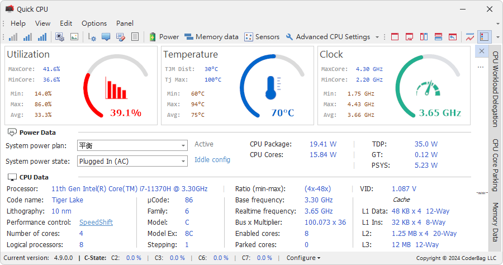Click the L3 cache 12 MB 12-Way value
Viewport: 503px width, 265px height.
(415, 245)
